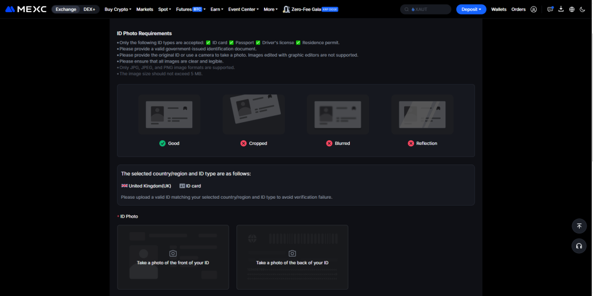The height and width of the screenshot is (296, 593).
Task: Expand the Event Center menu
Action: point(244,9)
